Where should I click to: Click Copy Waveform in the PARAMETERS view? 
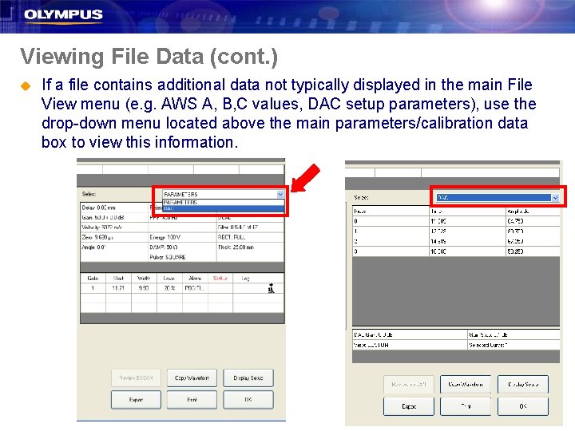192,378
